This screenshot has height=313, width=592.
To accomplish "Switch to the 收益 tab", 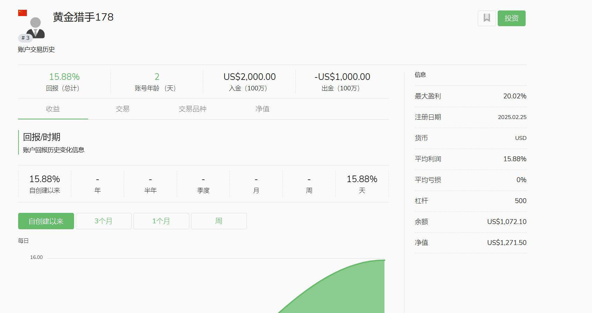I will (x=53, y=109).
